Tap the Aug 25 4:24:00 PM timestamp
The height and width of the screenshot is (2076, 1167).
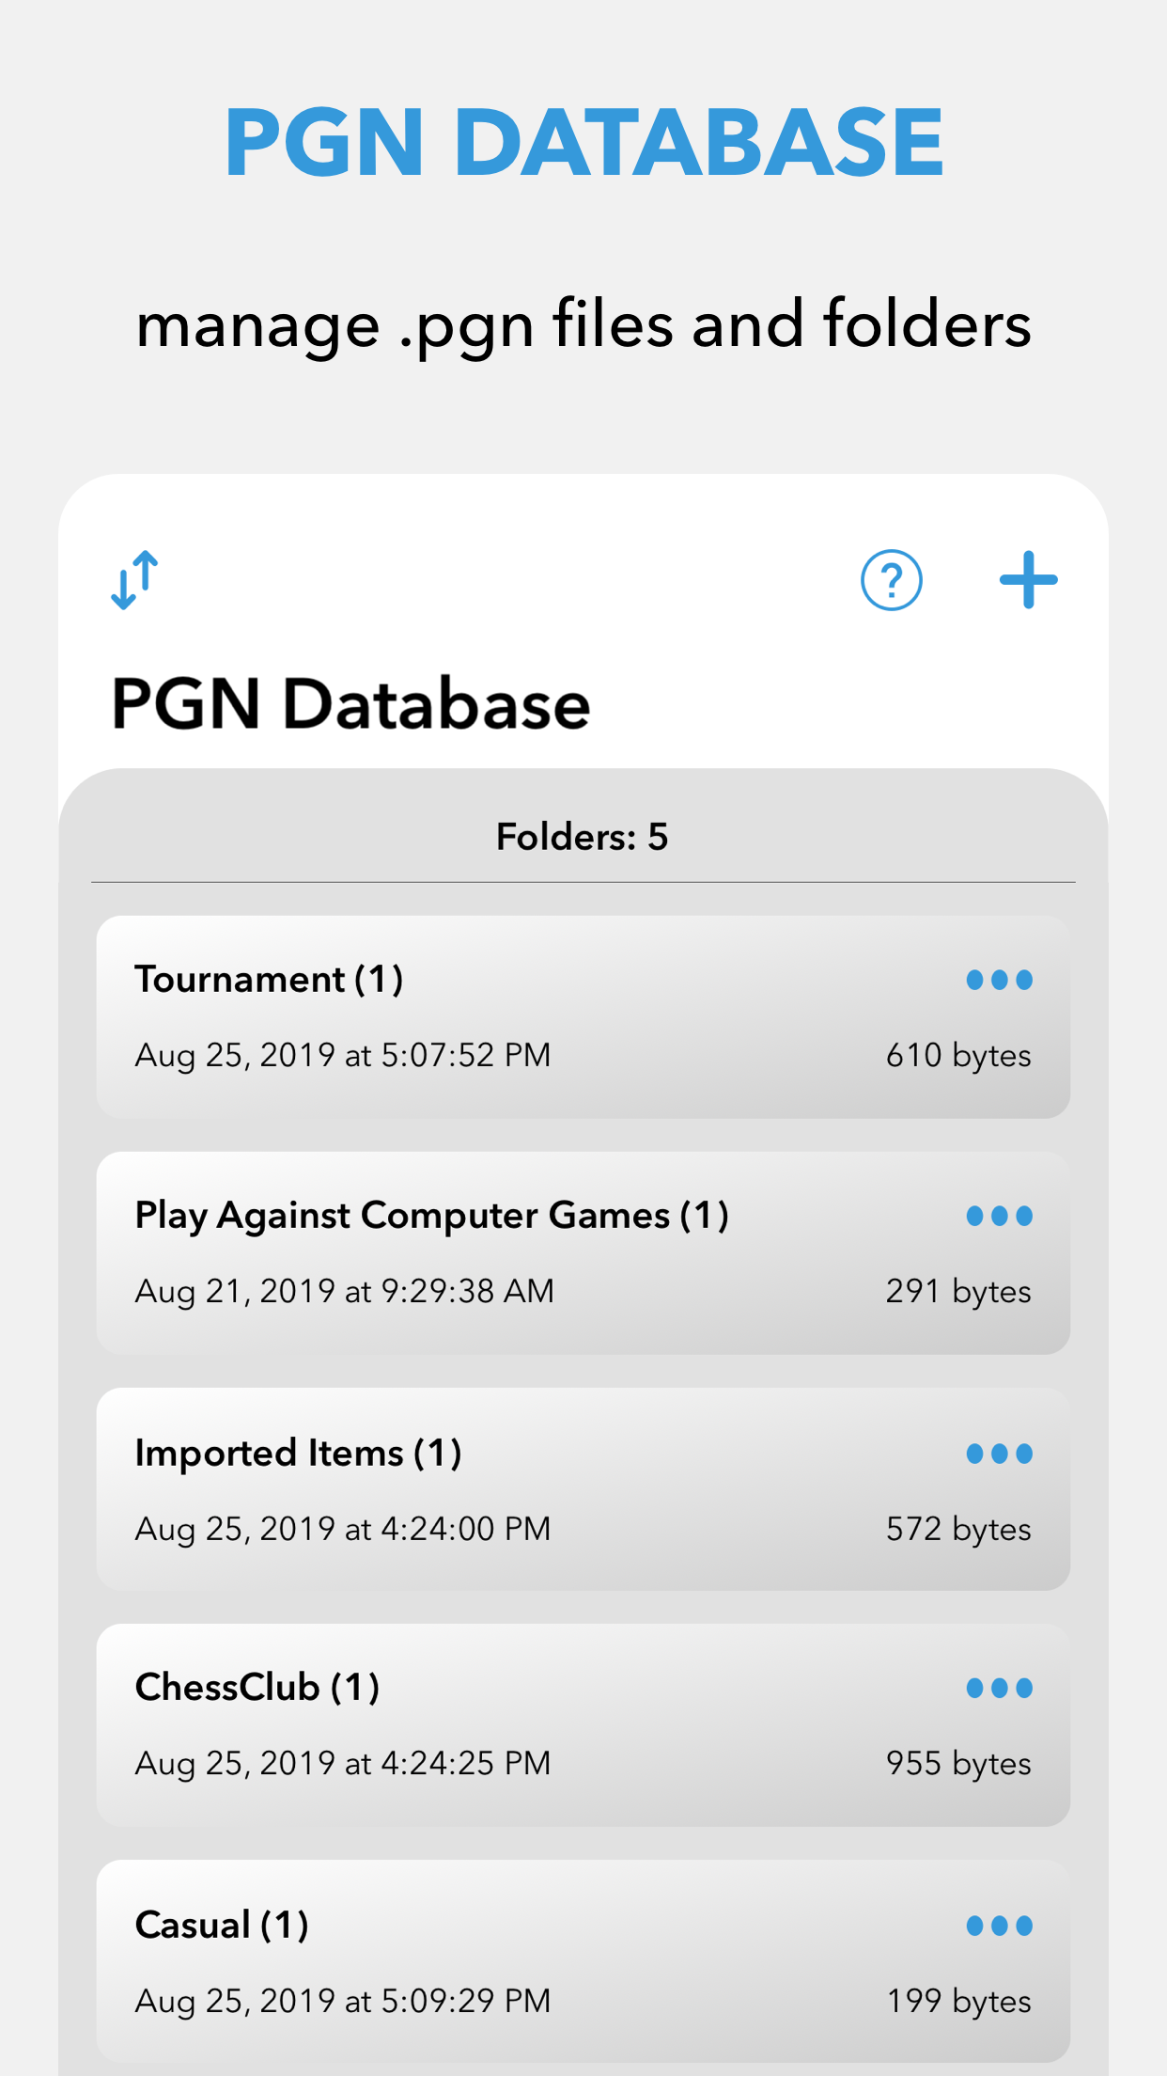click(x=343, y=1529)
